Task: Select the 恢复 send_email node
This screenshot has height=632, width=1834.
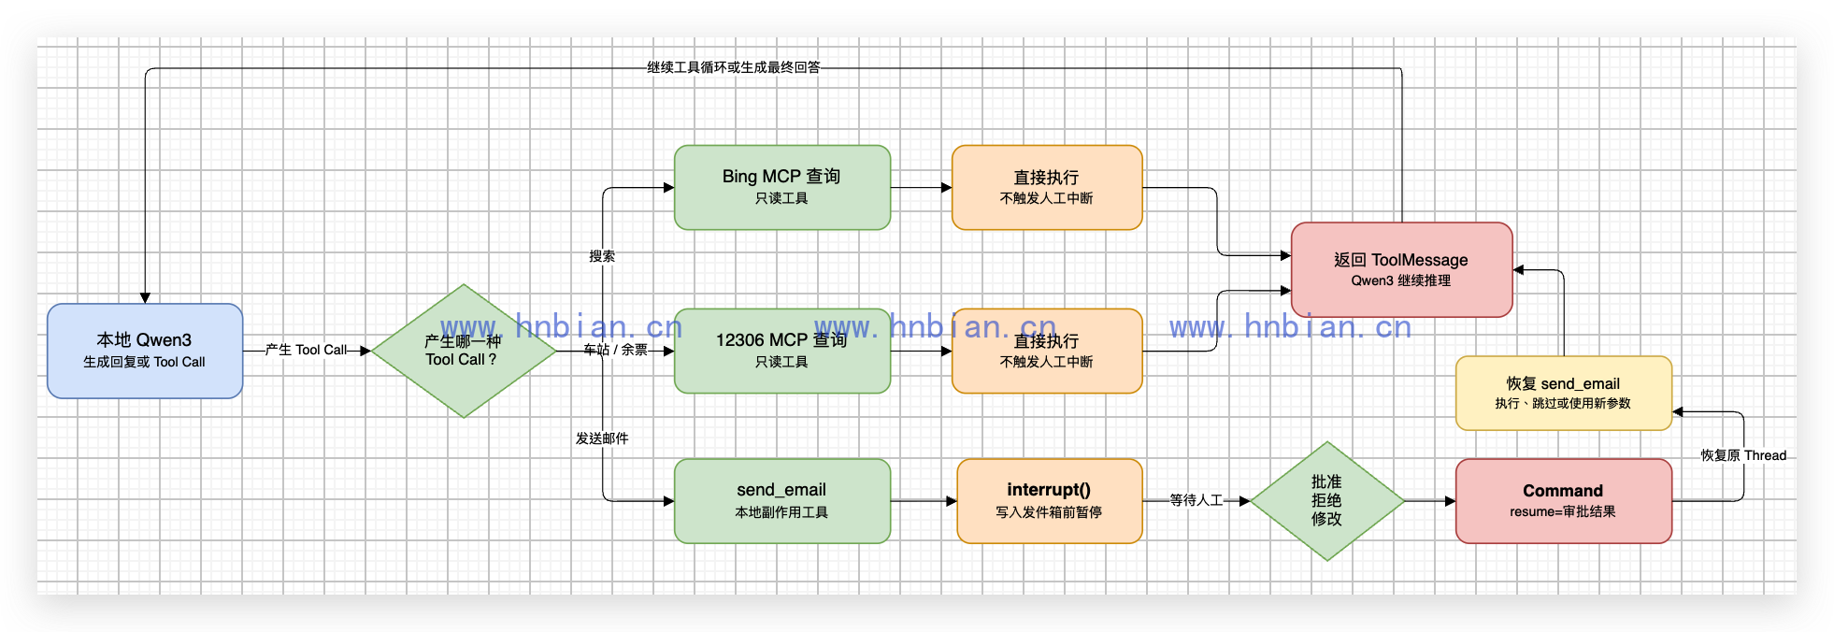Action: 1563,393
